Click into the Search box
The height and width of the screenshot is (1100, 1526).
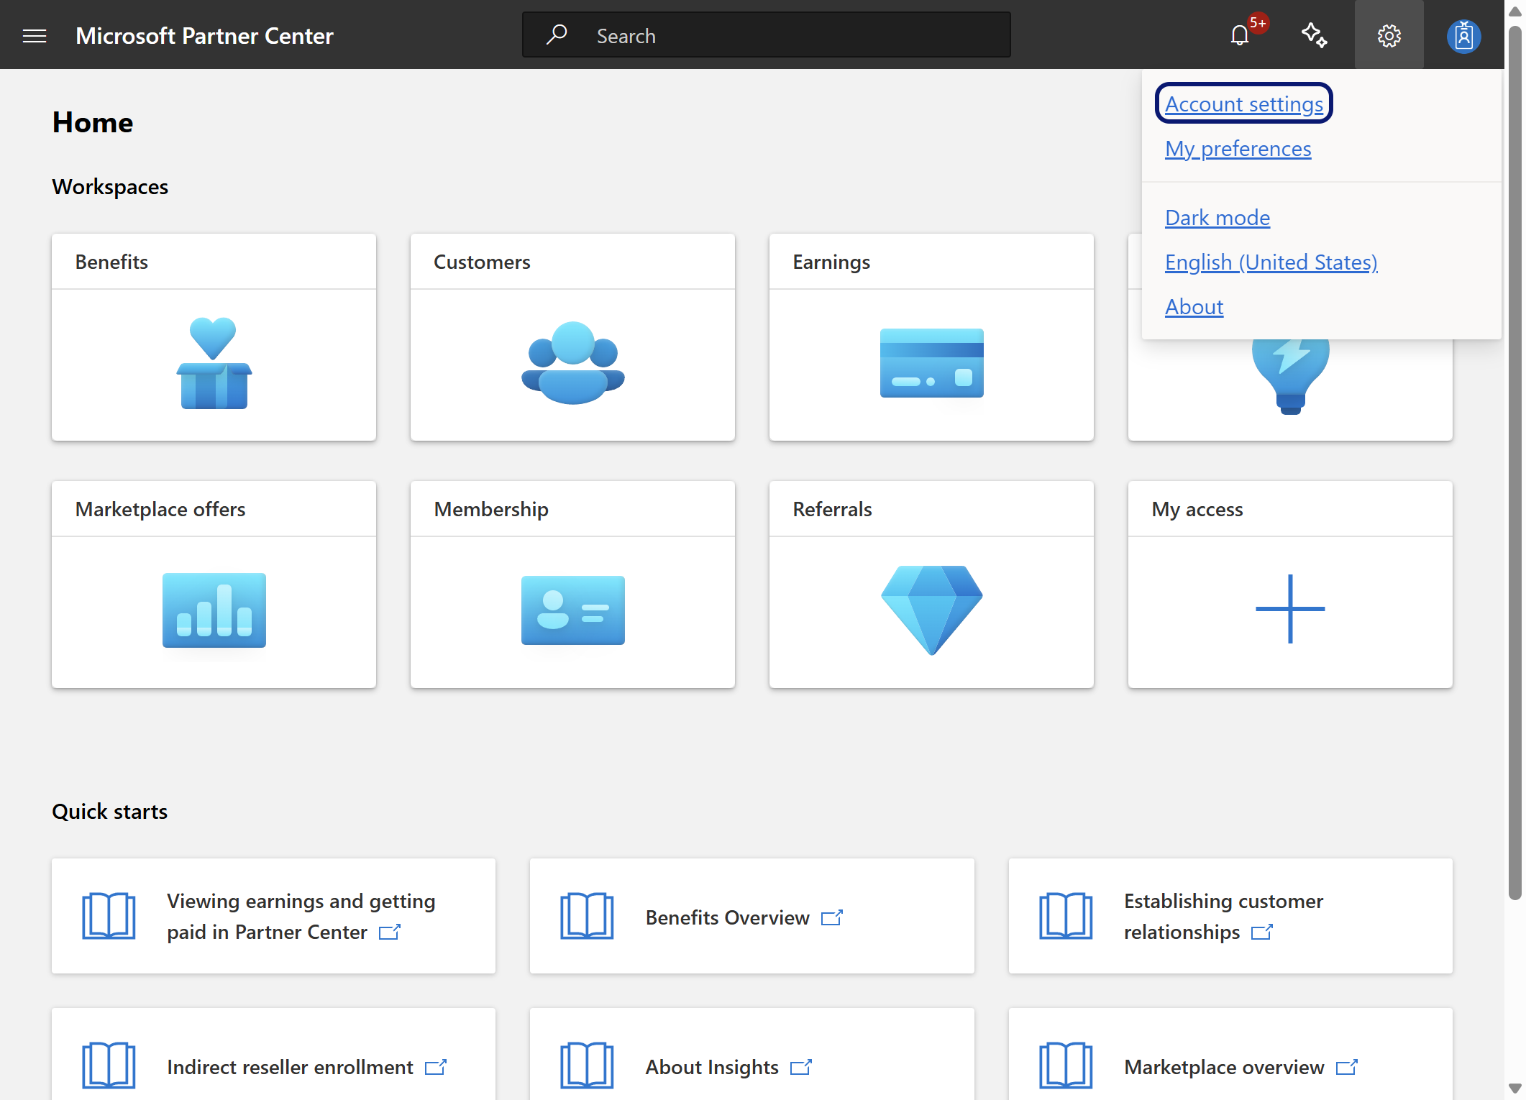[766, 35]
